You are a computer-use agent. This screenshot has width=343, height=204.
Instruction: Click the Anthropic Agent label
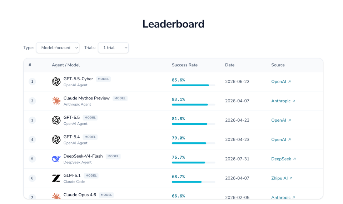click(x=77, y=104)
